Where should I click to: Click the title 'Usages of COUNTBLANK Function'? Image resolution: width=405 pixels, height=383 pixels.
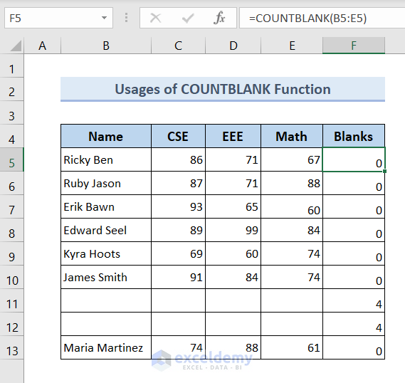[x=223, y=89]
